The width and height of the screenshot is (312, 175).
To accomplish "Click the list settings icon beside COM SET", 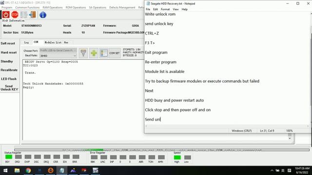I will [104, 53].
